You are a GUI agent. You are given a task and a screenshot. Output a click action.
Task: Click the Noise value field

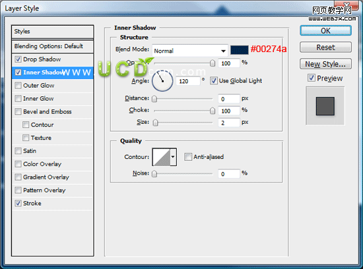pos(229,173)
